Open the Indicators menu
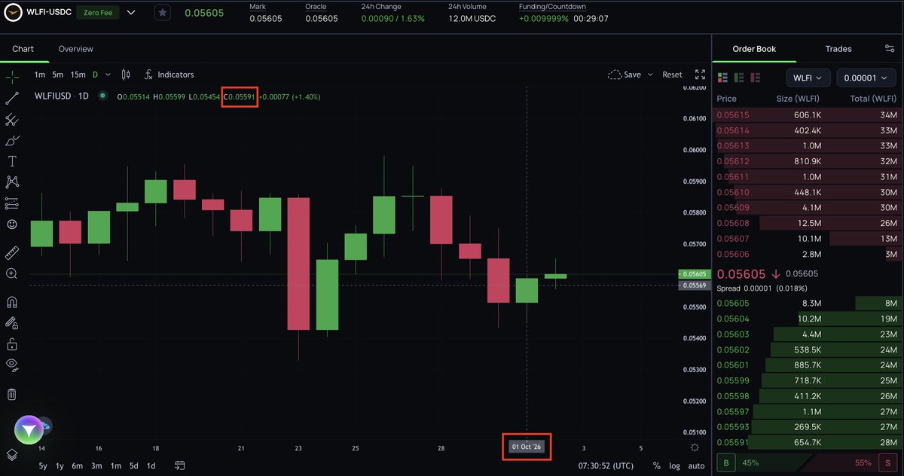This screenshot has height=476, width=904. click(169, 75)
